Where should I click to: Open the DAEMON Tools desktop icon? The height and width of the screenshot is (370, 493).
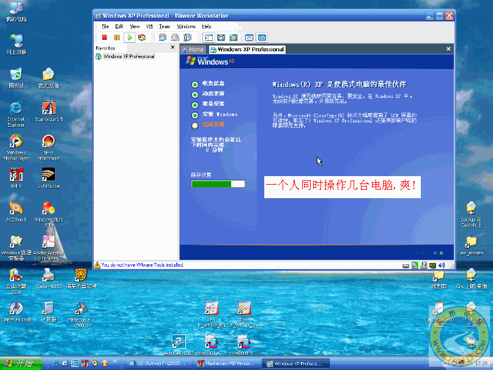click(17, 312)
